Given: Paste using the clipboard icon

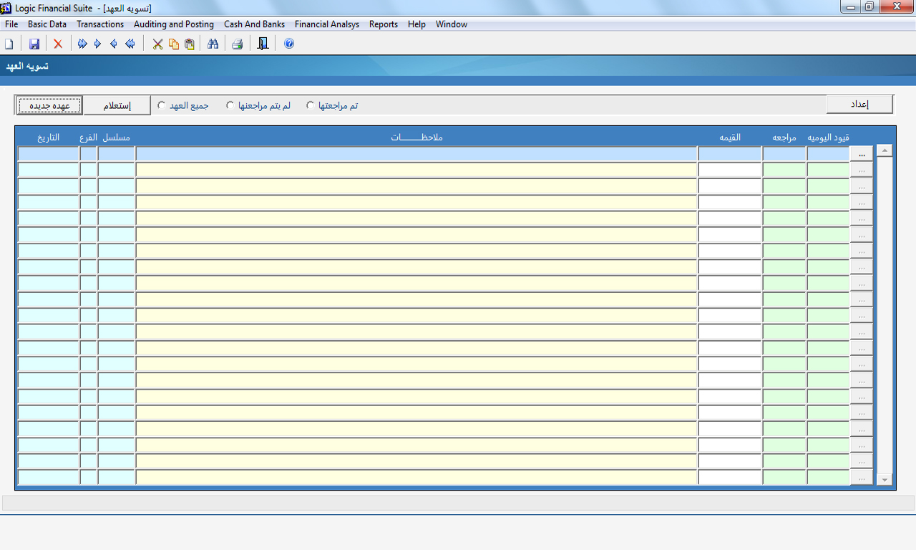Looking at the screenshot, I should [189, 44].
